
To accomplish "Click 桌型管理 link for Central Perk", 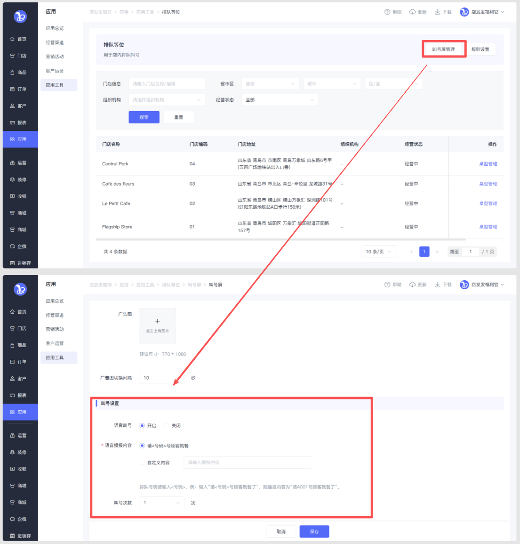I will [488, 164].
